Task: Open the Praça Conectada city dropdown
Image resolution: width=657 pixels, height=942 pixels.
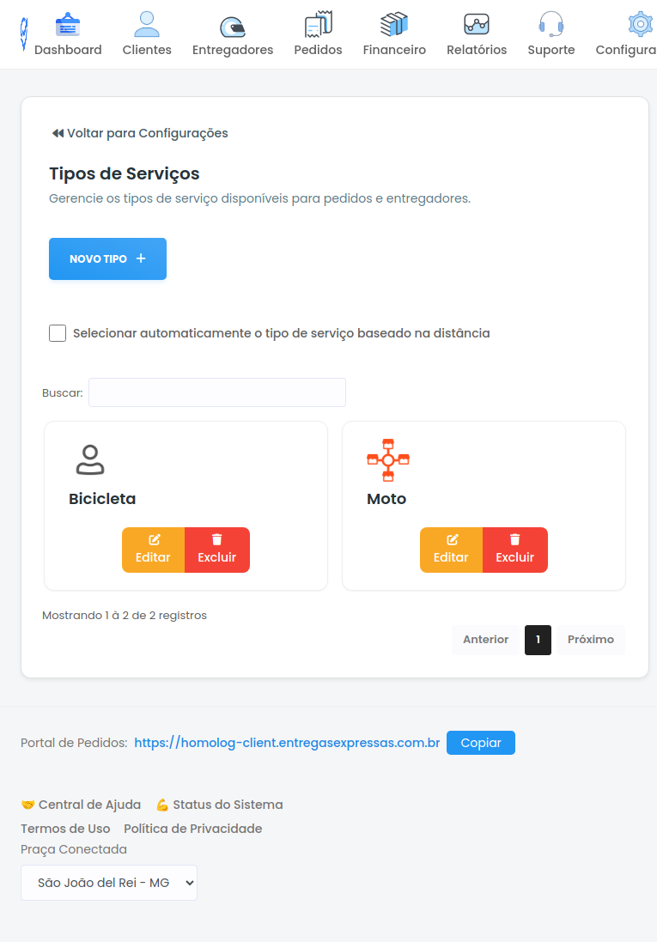Action: coord(109,883)
